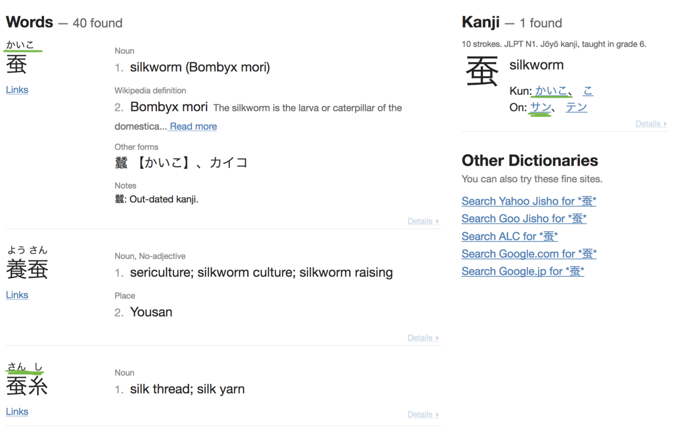
Task: Search Yahoo Jisho for 蚕
Action: click(x=528, y=201)
